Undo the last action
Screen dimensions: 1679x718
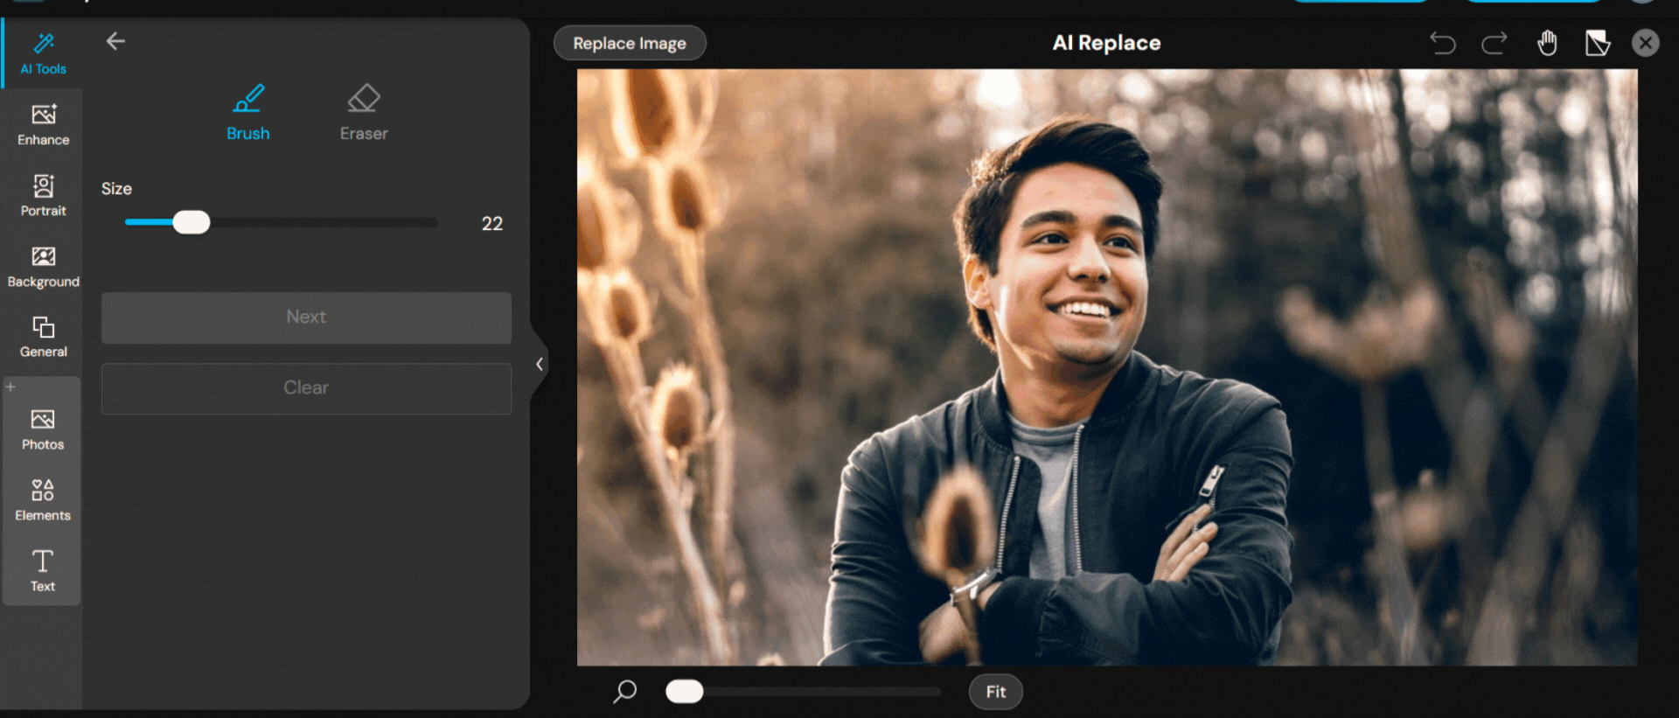point(1442,43)
